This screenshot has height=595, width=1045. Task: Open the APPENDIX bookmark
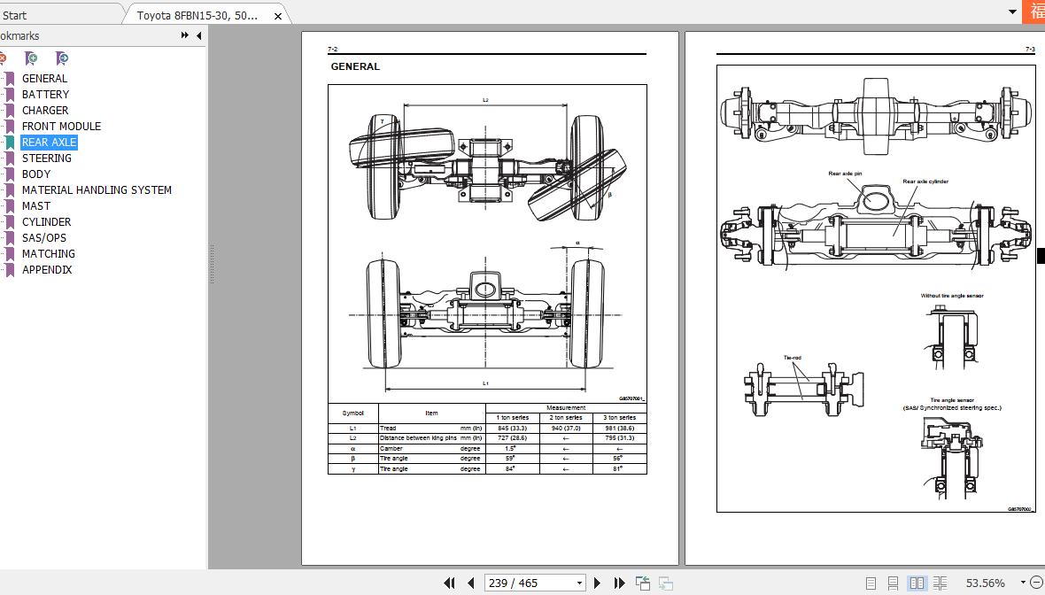[47, 270]
